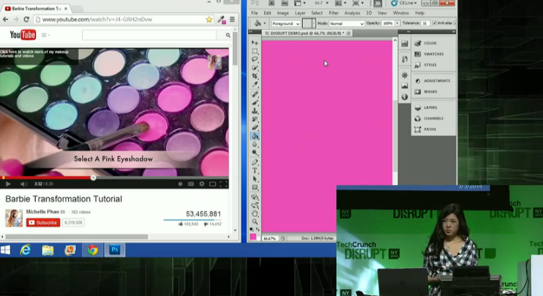The width and height of the screenshot is (543, 296).
Task: Toggle the Anti-alias checkbox
Action: coord(435,23)
